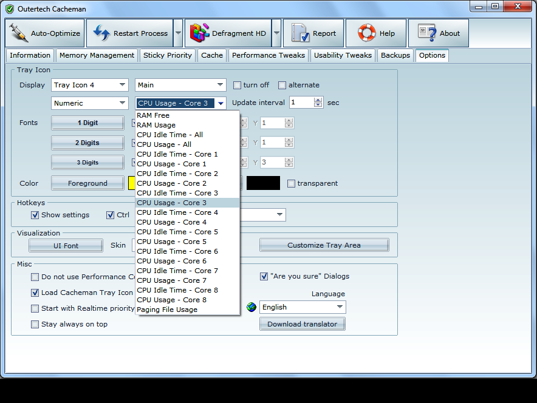Select RAM Usage from the list
The width and height of the screenshot is (537, 403).
click(x=187, y=125)
